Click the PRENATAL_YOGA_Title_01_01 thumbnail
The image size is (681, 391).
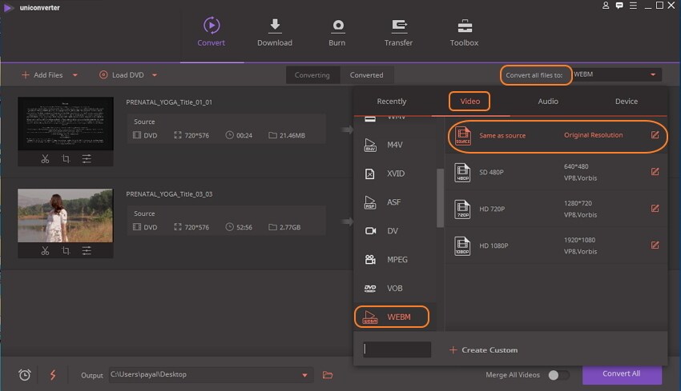pos(65,124)
